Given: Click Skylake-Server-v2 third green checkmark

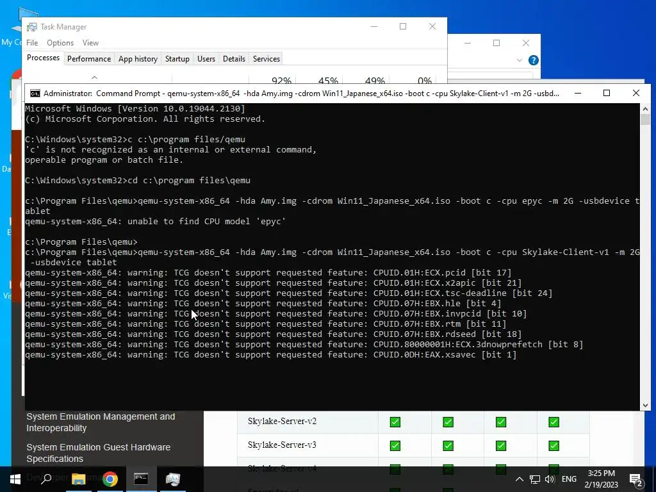Looking at the screenshot, I should point(501,422).
